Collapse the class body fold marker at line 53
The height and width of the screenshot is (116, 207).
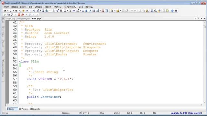[18, 65]
